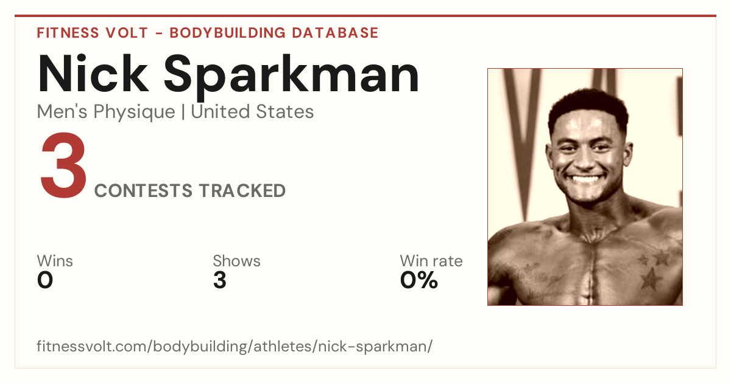Image resolution: width=731 pixels, height=383 pixels.
Task: Click the red horizontal line at top
Action: click(365, 16)
